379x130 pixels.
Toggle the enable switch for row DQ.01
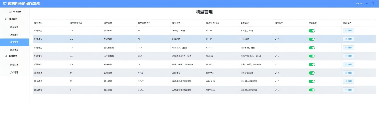pos(312,65)
